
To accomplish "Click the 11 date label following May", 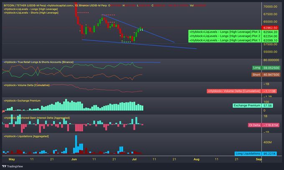I will coord(32,159).
